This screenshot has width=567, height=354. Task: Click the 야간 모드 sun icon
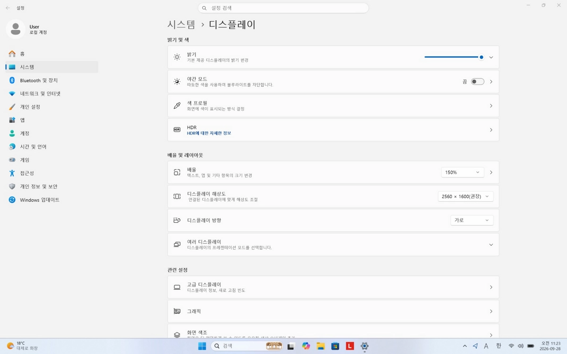177,82
